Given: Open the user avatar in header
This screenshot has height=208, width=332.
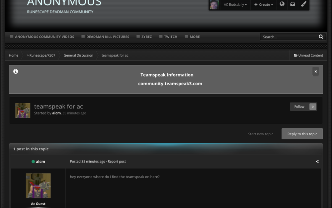Looking at the screenshot, I should (214, 5).
